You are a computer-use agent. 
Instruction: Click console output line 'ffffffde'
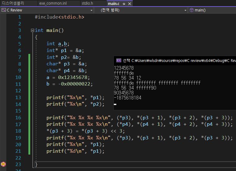click(x=124, y=73)
